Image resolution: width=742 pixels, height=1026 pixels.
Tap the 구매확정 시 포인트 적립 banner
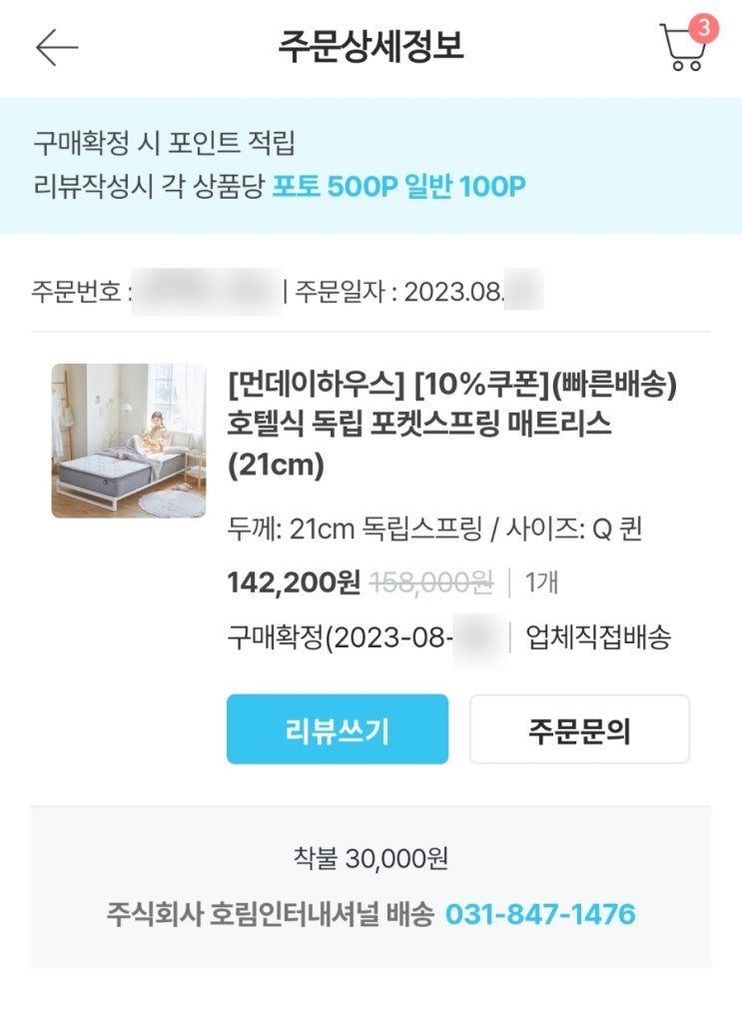pos(164,143)
